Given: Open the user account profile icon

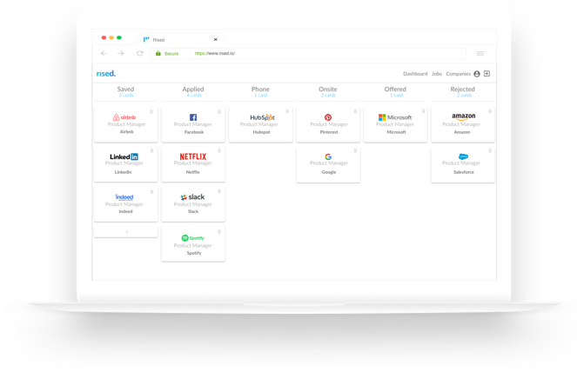Looking at the screenshot, I should [477, 74].
